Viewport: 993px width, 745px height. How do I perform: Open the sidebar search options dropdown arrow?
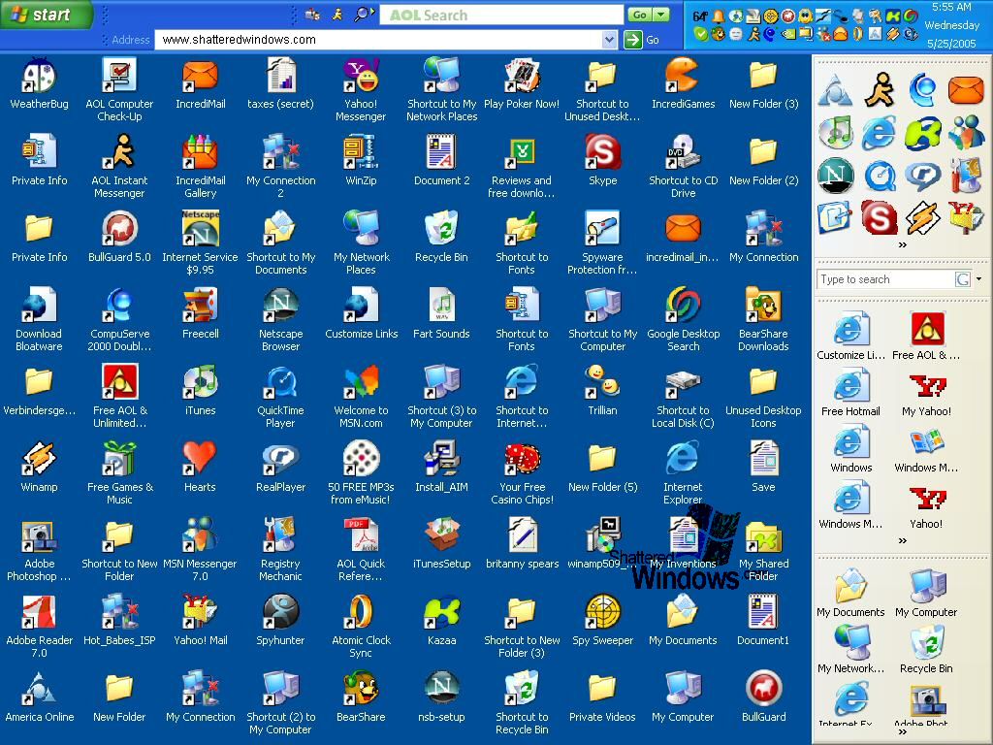978,278
